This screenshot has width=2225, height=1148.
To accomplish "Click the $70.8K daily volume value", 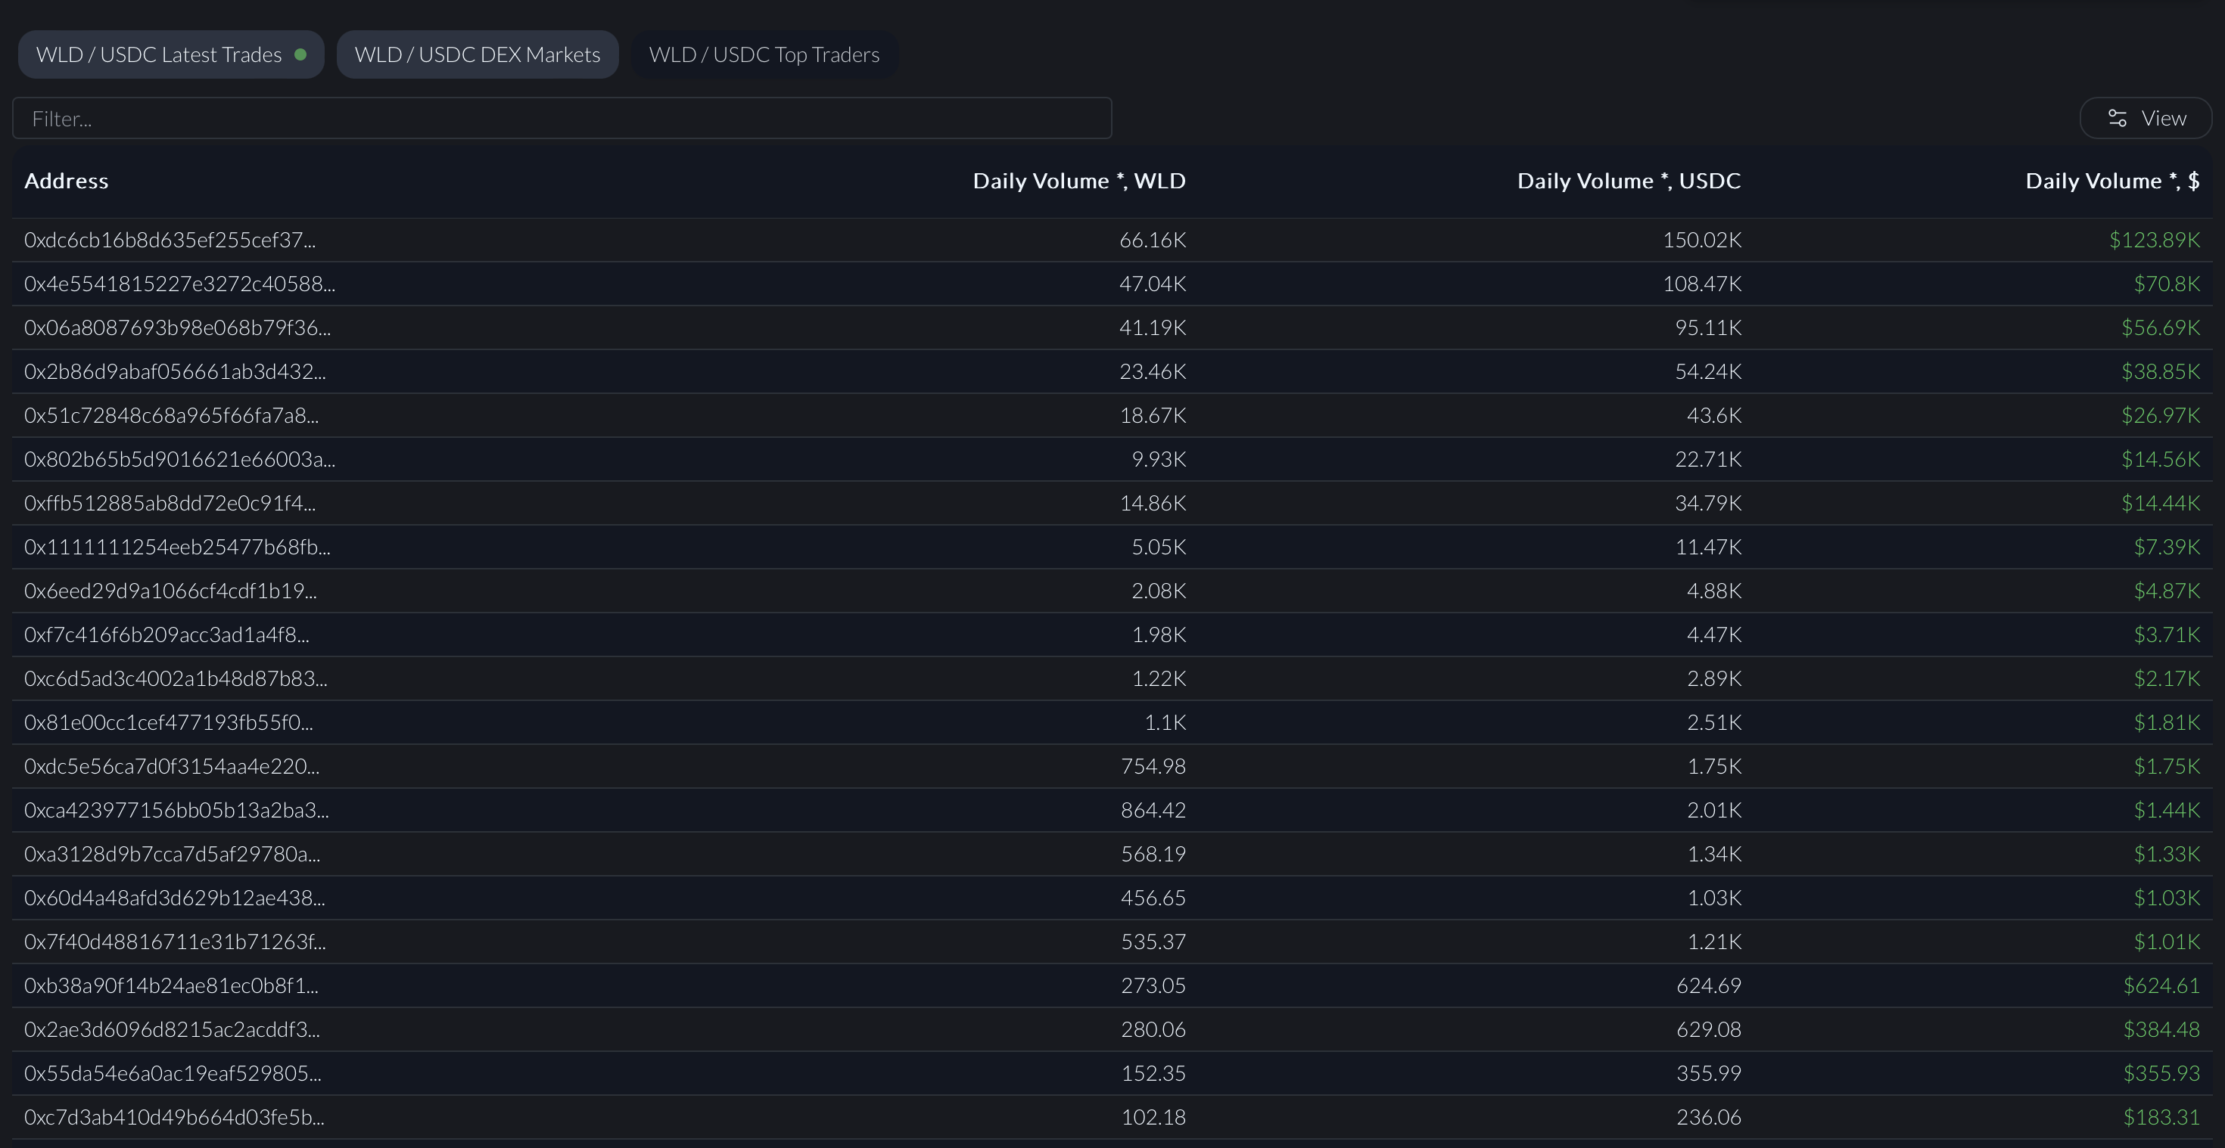I will point(2166,284).
